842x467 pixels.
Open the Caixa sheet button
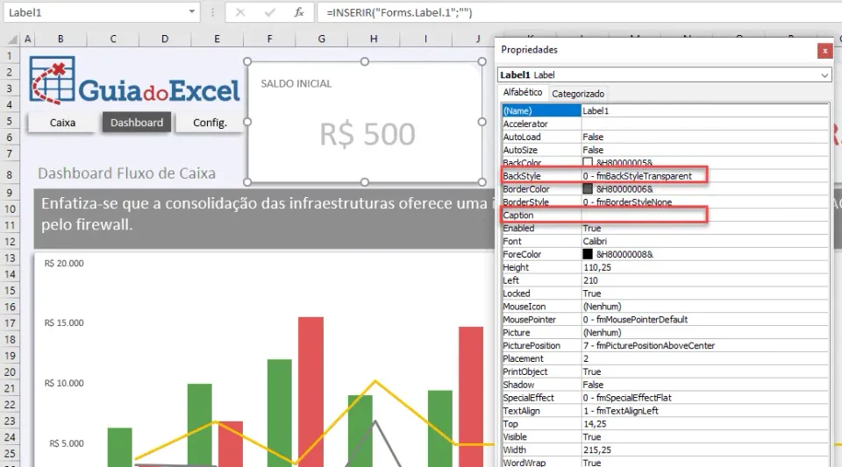62,123
